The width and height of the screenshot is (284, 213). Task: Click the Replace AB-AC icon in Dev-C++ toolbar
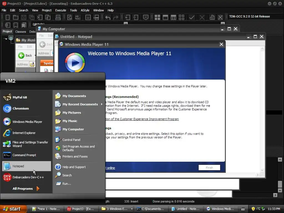point(78,17)
